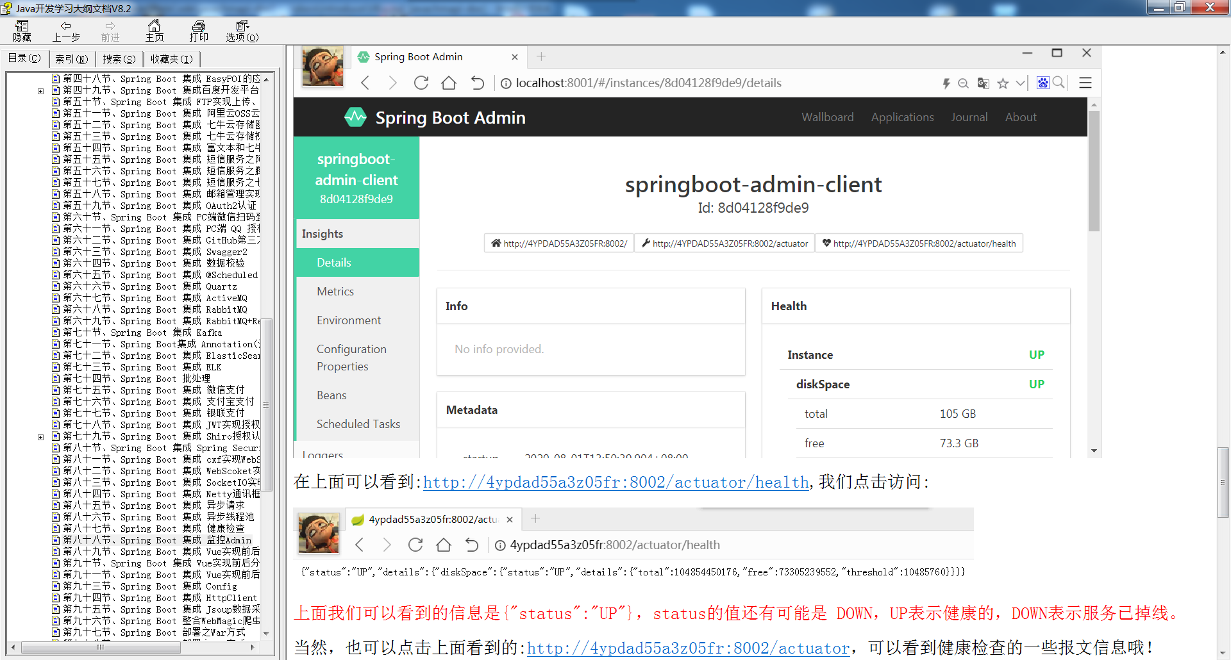Open the 选项(O) options toolbar icon

[x=242, y=31]
